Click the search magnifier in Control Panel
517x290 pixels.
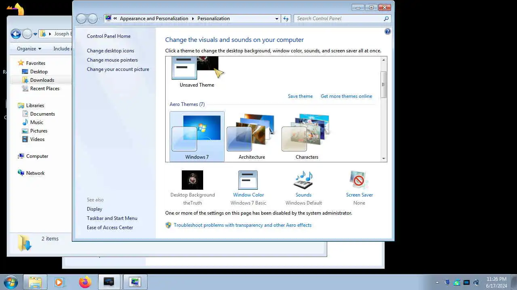(x=386, y=19)
